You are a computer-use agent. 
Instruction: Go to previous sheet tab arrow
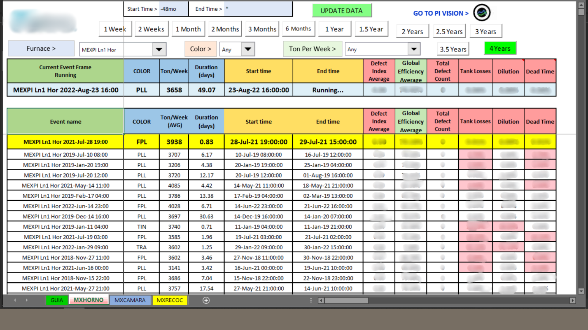pyautogui.click(x=15, y=300)
